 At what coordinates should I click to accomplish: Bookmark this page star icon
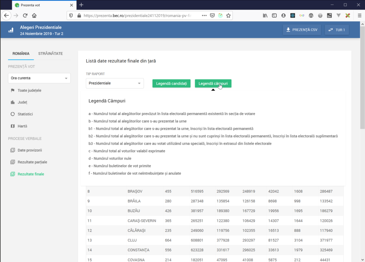[228, 16]
